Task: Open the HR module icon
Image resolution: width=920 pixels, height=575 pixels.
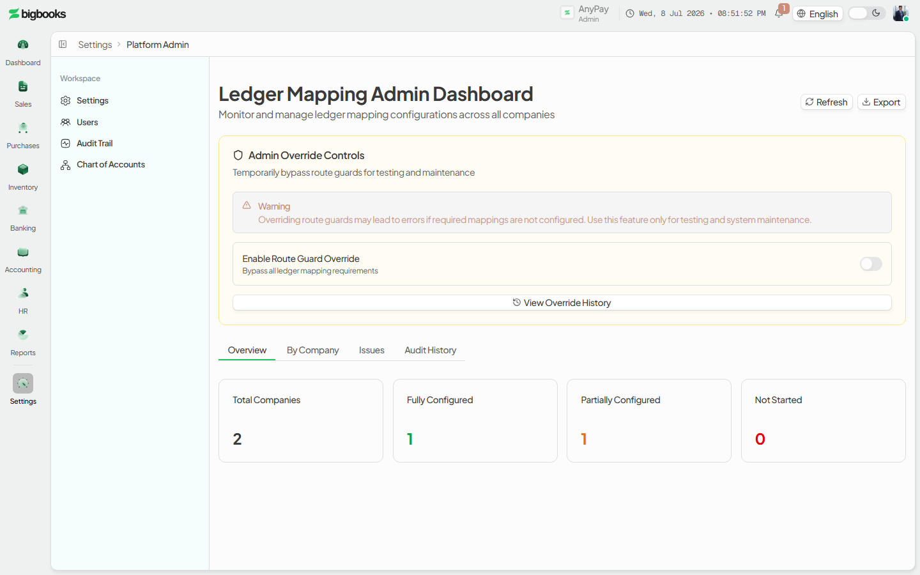Action: [23, 293]
